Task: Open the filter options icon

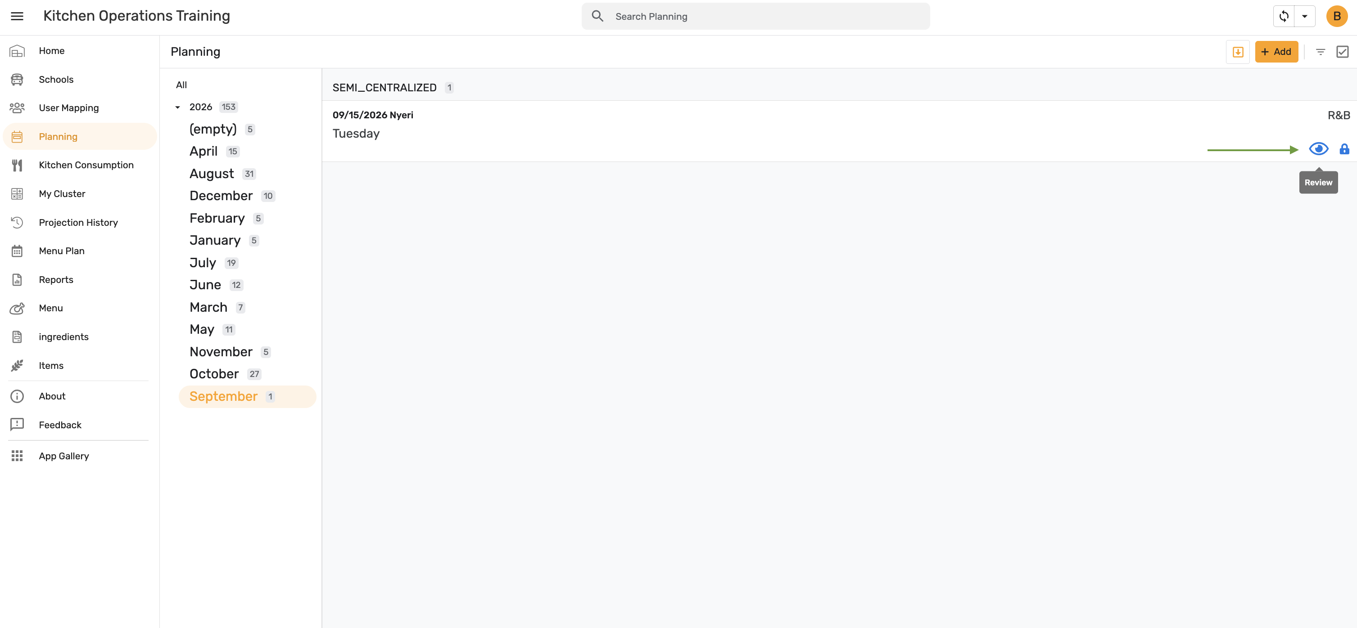Action: pos(1320,52)
